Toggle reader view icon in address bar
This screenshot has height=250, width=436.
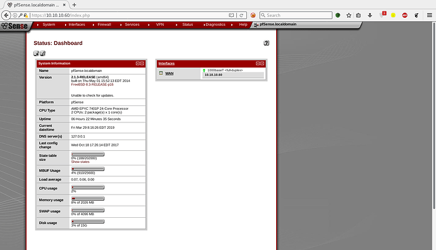pos(231,15)
